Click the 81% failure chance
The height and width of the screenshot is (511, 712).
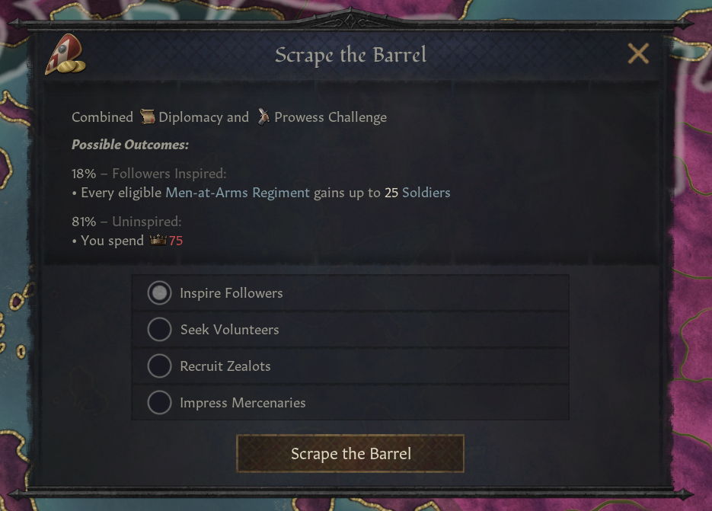(84, 222)
